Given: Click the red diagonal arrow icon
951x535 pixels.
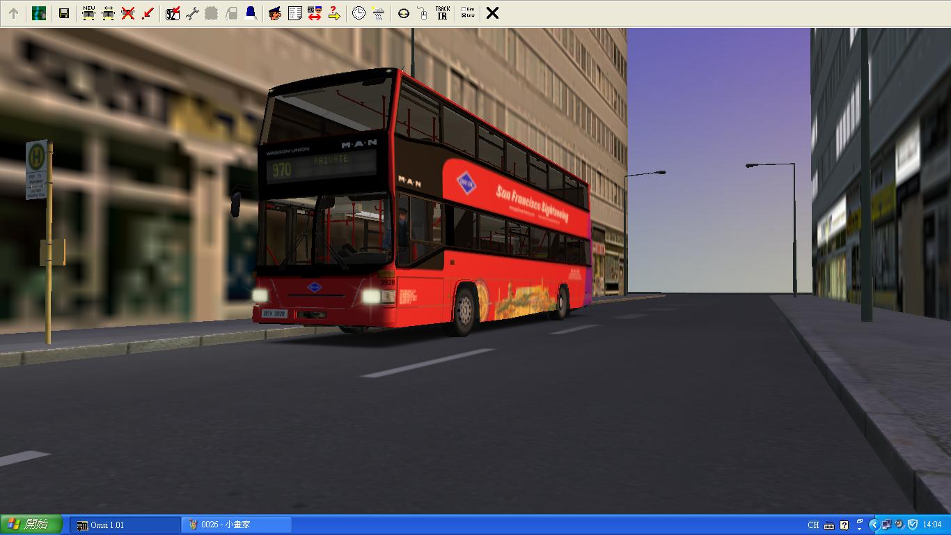Looking at the screenshot, I should coord(147,13).
